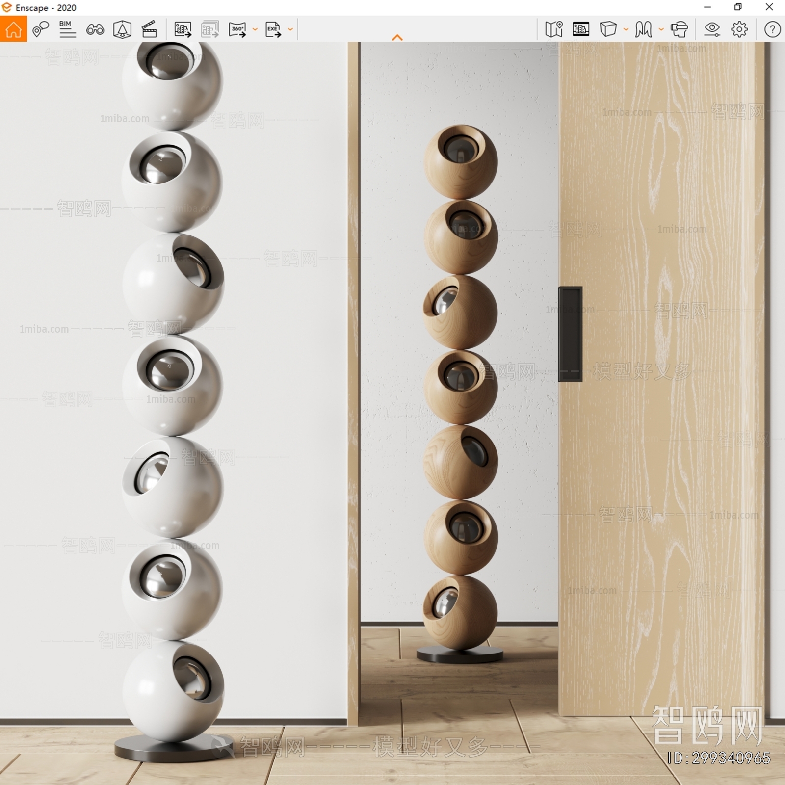This screenshot has width=785, height=785.
Task: Open the minimap icon
Action: point(554,29)
